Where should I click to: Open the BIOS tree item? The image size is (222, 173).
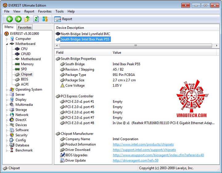[24, 79]
